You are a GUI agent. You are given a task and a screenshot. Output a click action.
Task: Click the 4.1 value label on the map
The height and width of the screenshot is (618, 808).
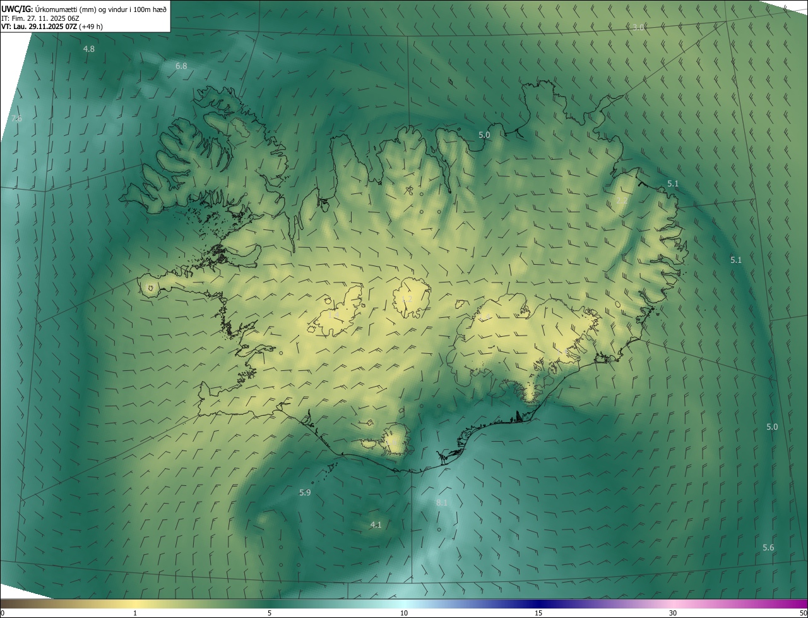(x=376, y=524)
